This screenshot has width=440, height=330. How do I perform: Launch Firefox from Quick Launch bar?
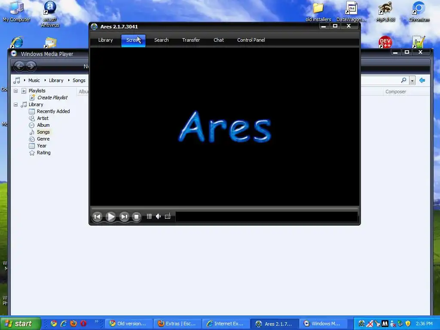[73, 324]
